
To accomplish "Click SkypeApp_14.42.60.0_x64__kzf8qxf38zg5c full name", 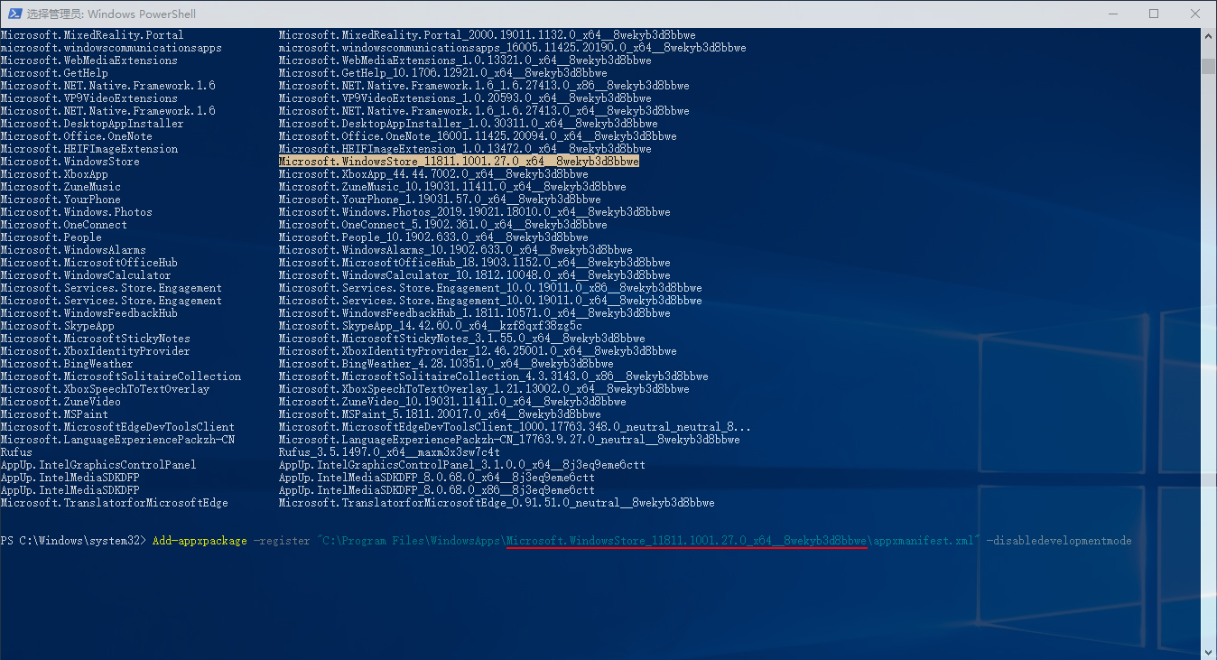I will coord(430,326).
